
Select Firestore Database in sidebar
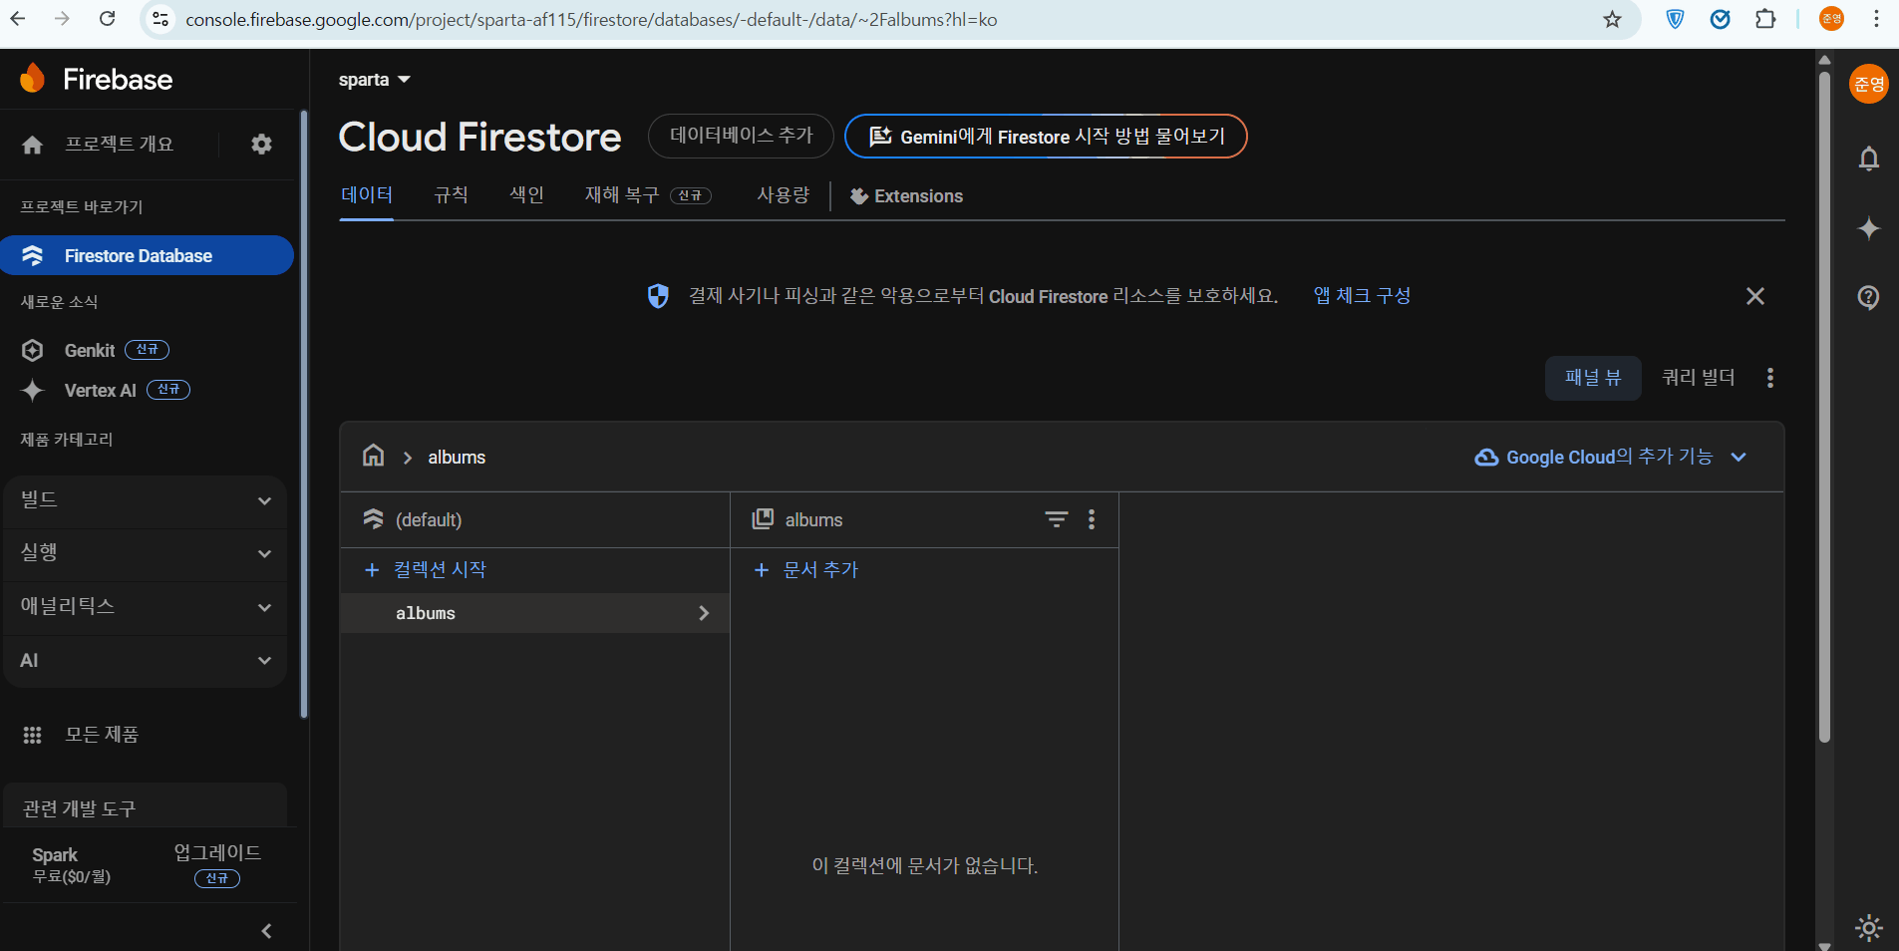(x=147, y=255)
